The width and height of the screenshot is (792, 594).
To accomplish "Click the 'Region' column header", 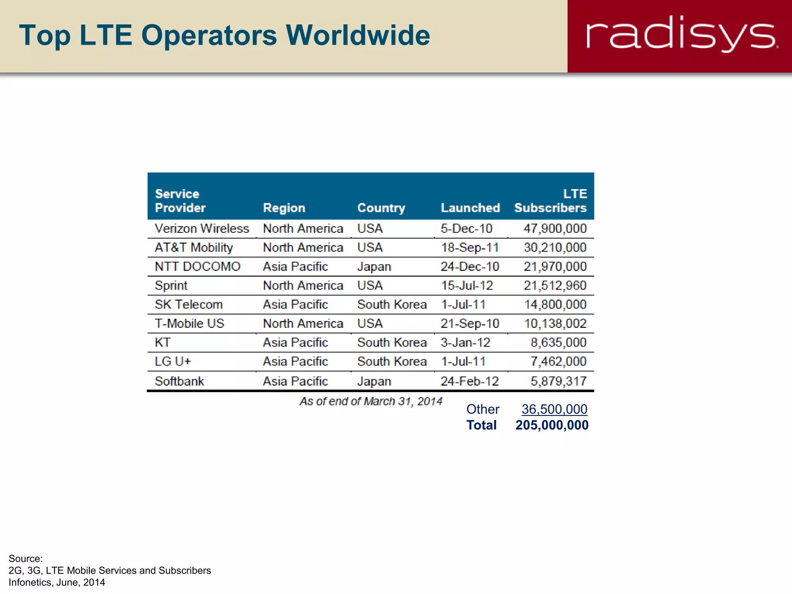I will tap(284, 208).
